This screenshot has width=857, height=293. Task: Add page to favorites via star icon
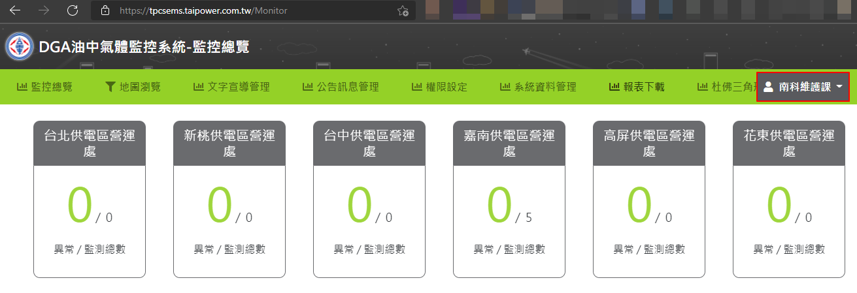point(403,10)
